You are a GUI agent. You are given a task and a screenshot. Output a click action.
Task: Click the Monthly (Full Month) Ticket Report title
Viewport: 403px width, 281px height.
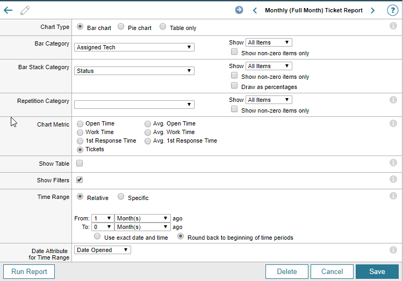pos(314,11)
